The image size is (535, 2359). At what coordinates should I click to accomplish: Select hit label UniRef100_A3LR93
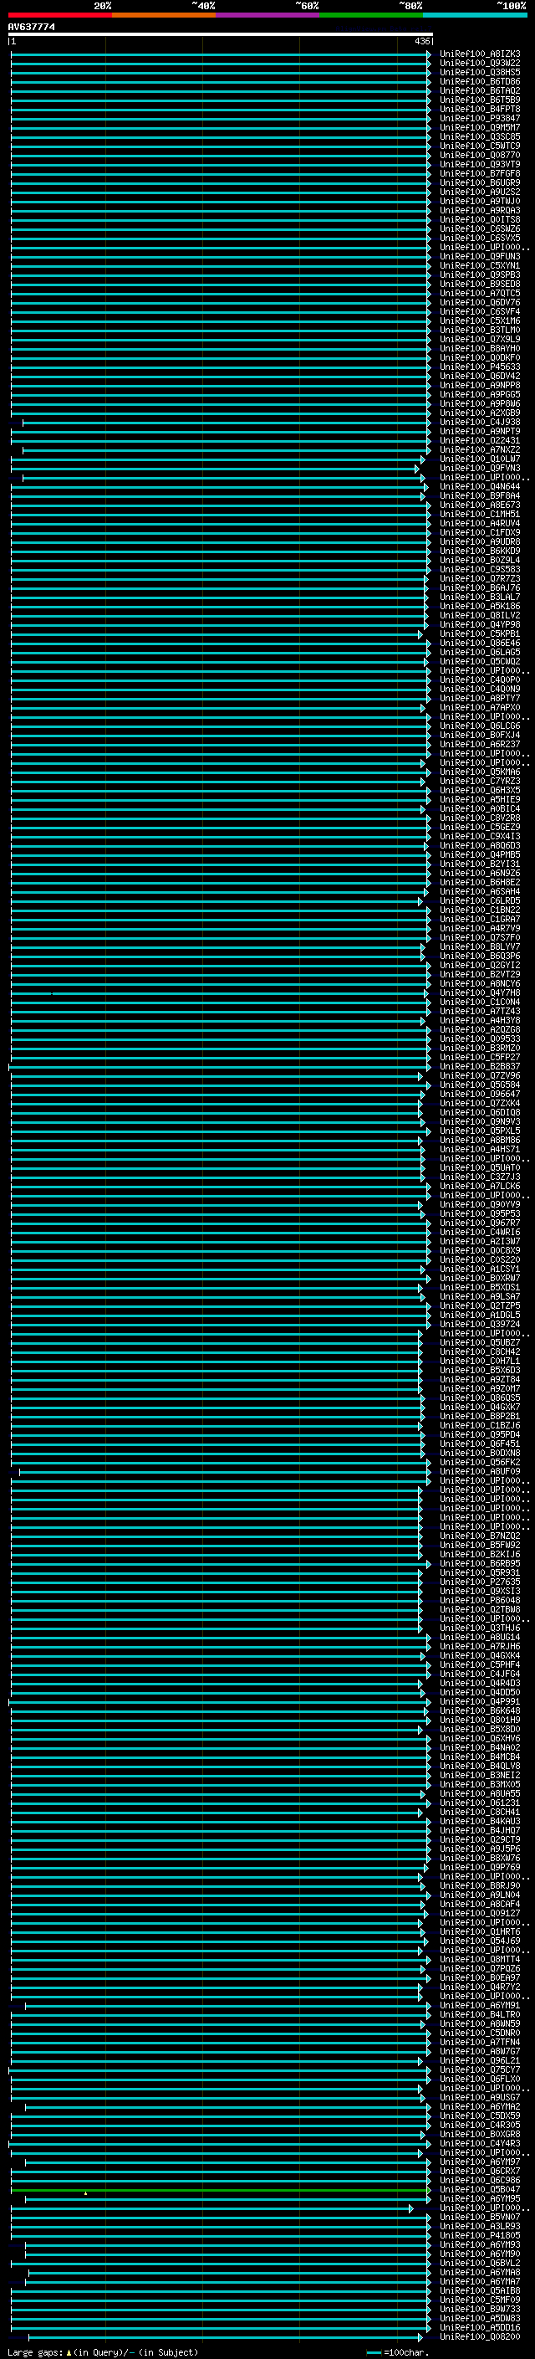(x=480, y=2225)
